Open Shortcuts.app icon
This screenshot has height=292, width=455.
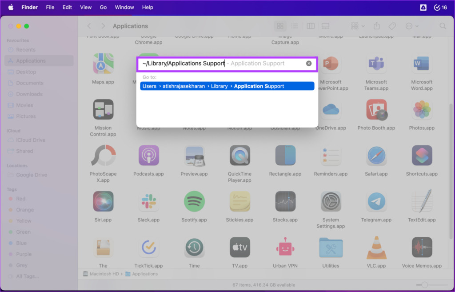[x=422, y=155]
